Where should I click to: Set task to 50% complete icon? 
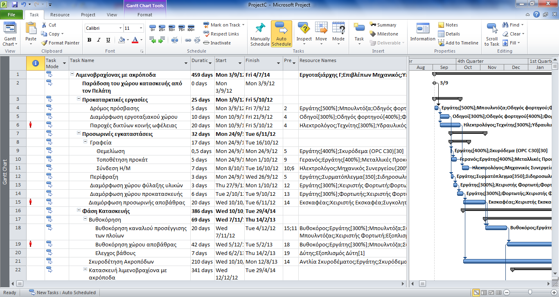(x=172, y=28)
